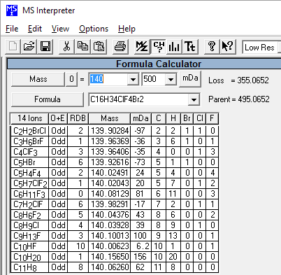Click the H column header
The width and height of the screenshot is (281, 275).
pos(173,118)
